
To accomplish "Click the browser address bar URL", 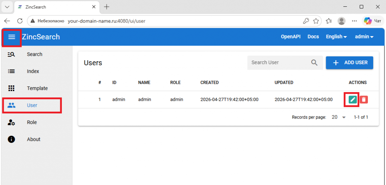I will pyautogui.click(x=107, y=21).
